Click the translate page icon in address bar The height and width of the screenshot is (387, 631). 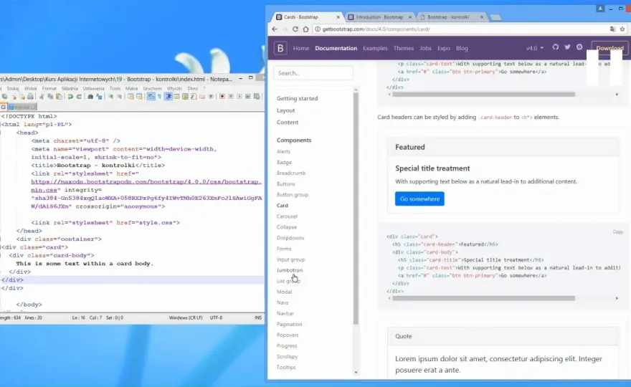pyautogui.click(x=612, y=29)
